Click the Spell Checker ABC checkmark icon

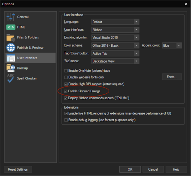[x=11, y=78]
